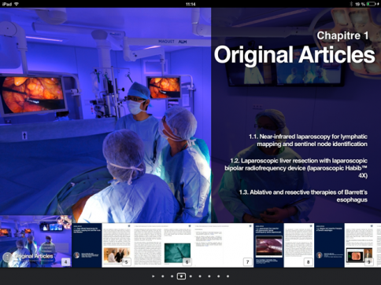Viewport: 381px width, 285px height.
Task: Open section 1.2 Laparoscopic liver resection link
Action: pyautogui.click(x=296, y=168)
